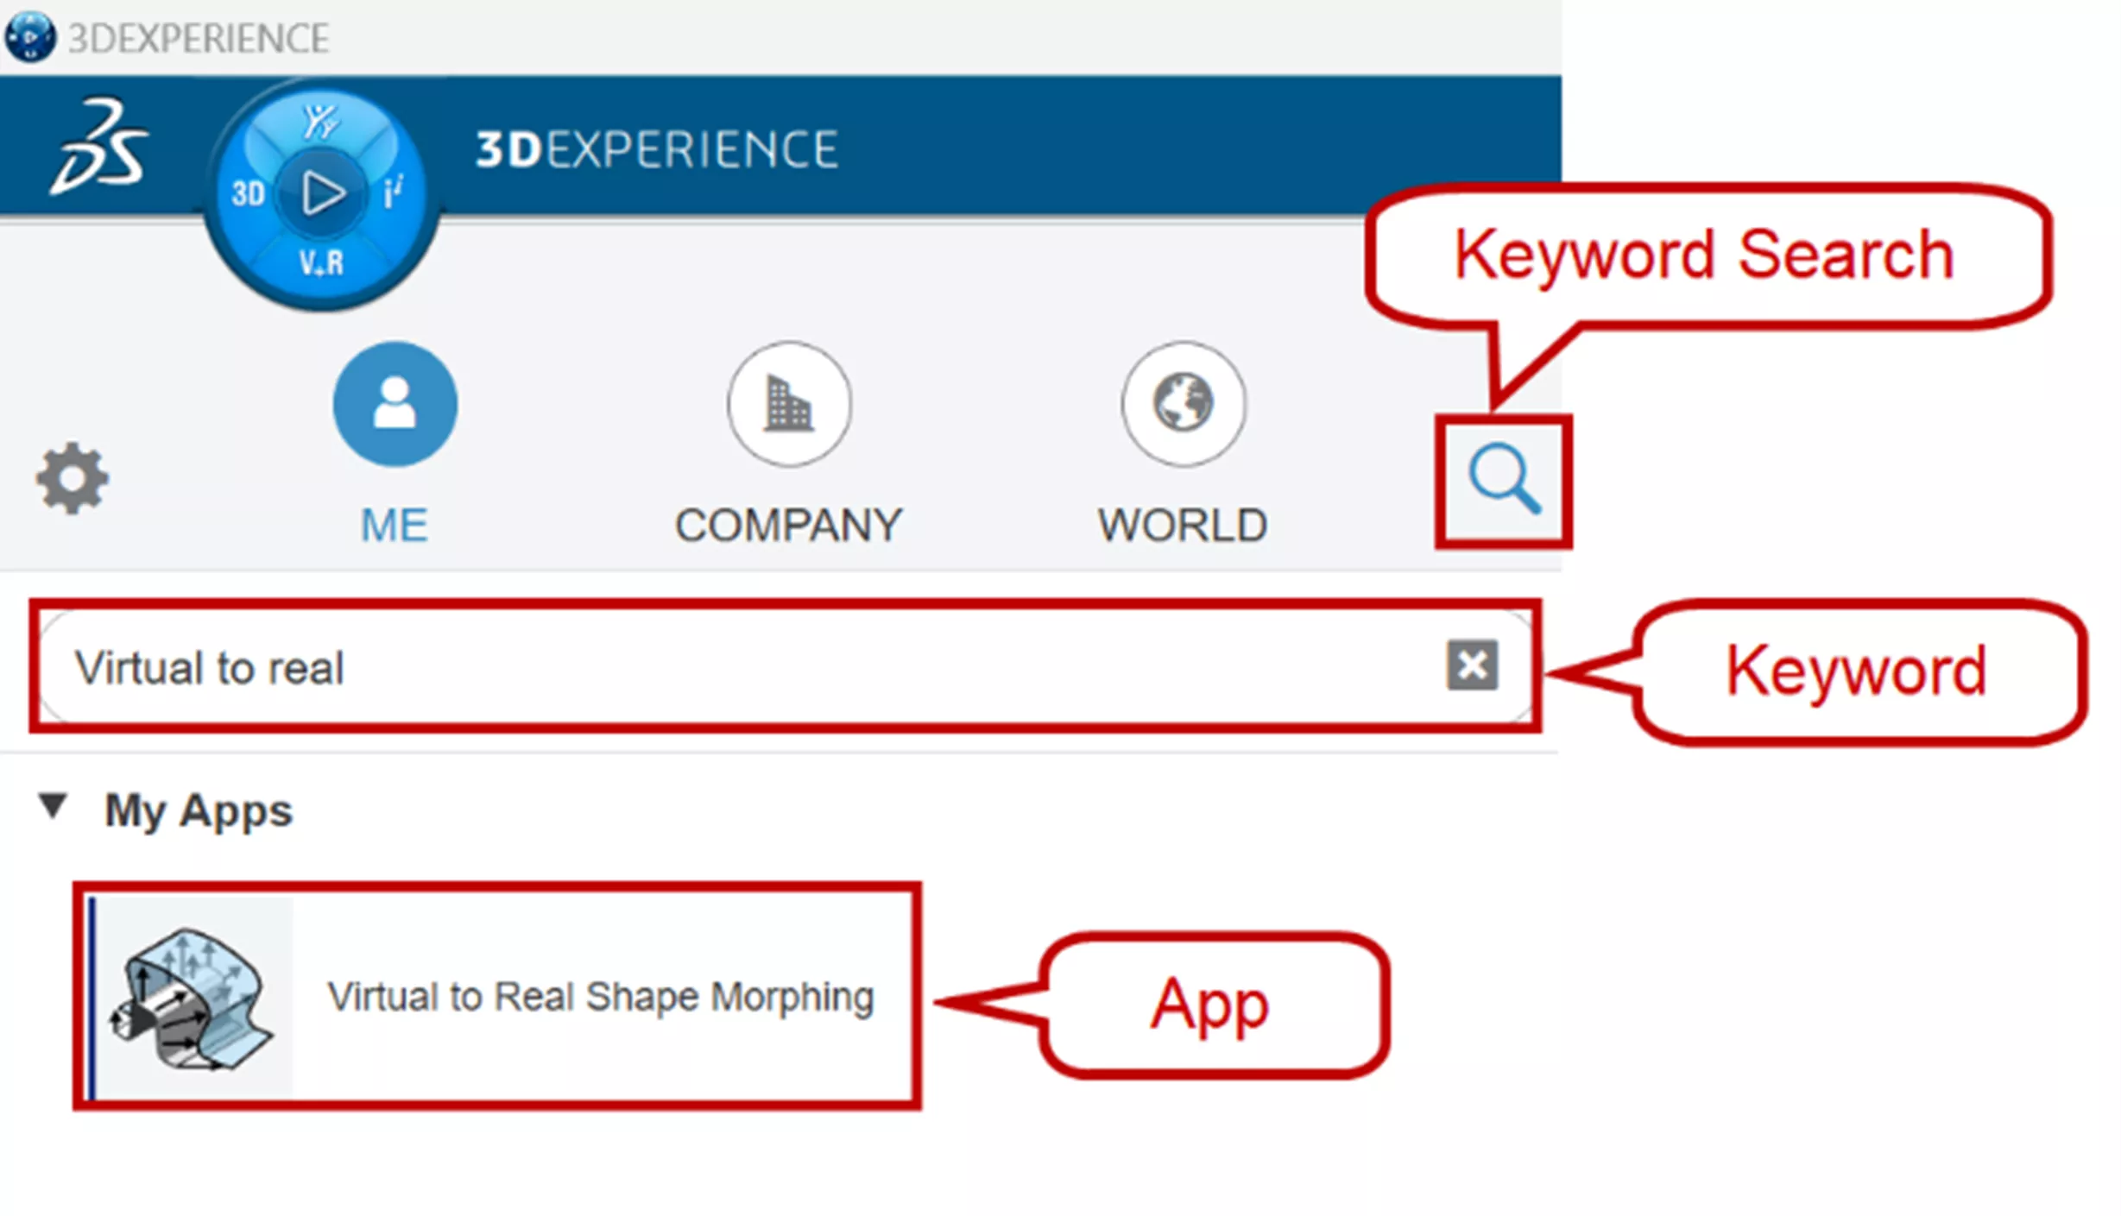2121x1216 pixels.
Task: Click the compass center play button
Action: pos(322,193)
